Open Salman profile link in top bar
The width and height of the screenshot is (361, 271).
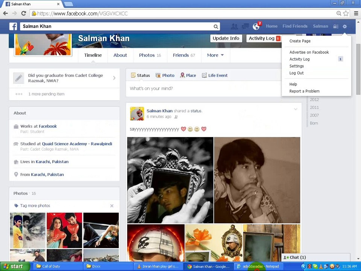[320, 26]
